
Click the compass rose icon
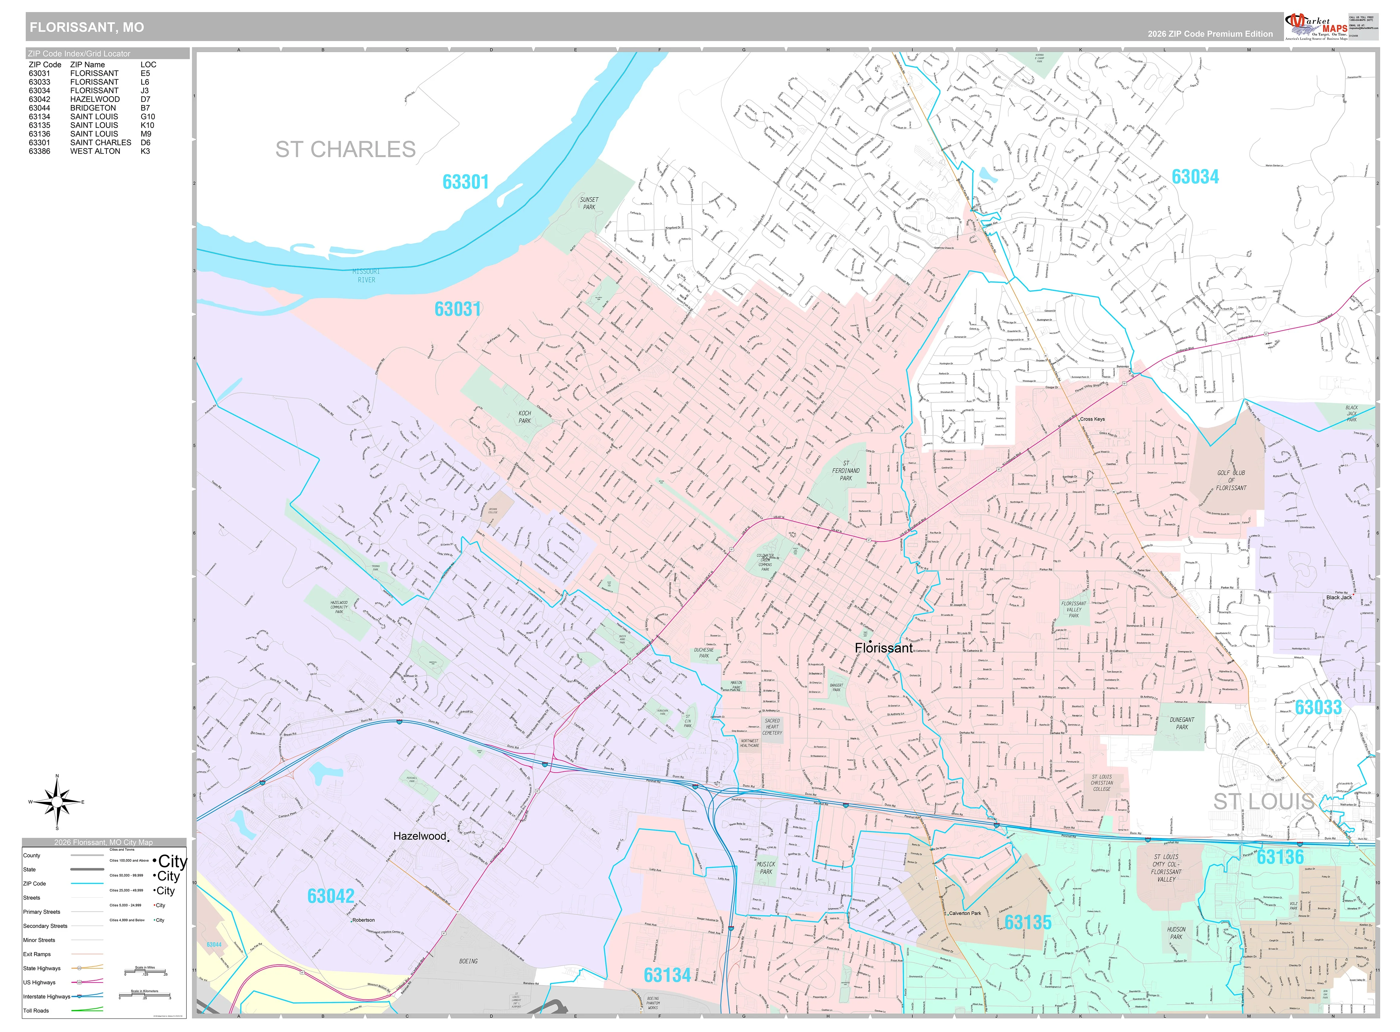(x=57, y=802)
